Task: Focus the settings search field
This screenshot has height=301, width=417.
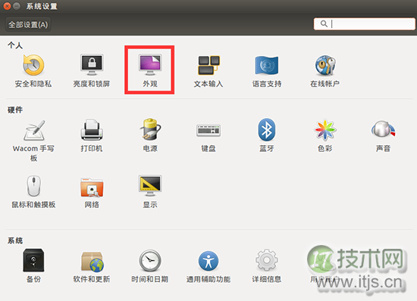Action: [365, 24]
